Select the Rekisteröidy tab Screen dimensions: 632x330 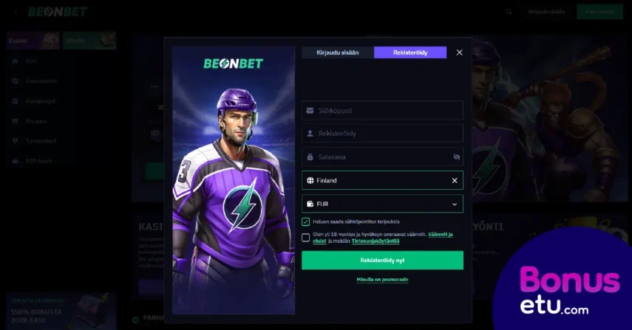click(x=410, y=52)
